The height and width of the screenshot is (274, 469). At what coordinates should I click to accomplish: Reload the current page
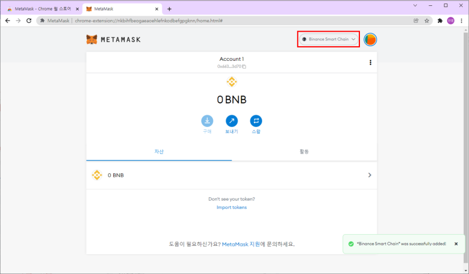click(x=29, y=20)
